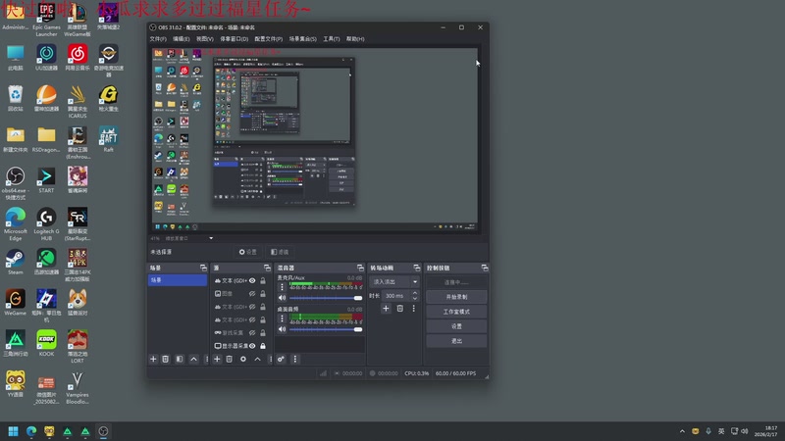Hide the 显示器采集 display capture source

252,346
